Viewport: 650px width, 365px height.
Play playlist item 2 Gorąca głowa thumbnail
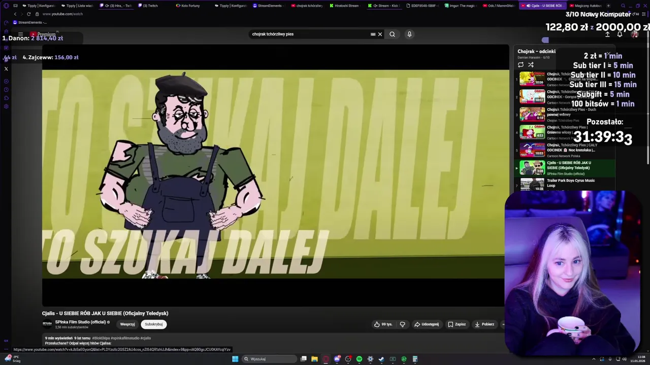pyautogui.click(x=532, y=96)
